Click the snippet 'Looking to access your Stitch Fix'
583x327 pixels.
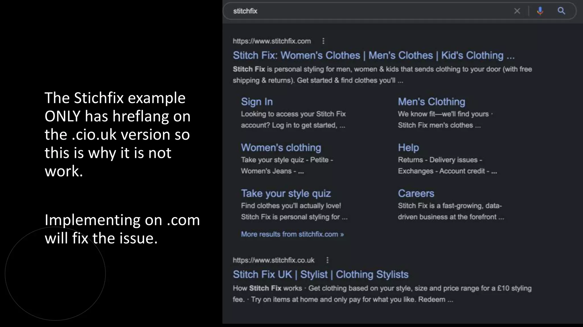tap(293, 120)
